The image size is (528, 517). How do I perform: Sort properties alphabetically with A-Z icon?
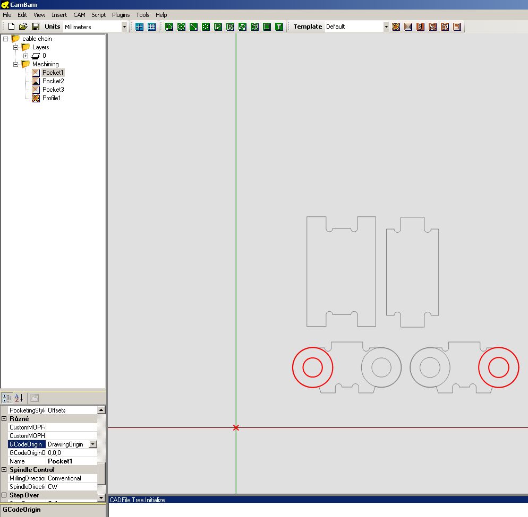pos(19,398)
